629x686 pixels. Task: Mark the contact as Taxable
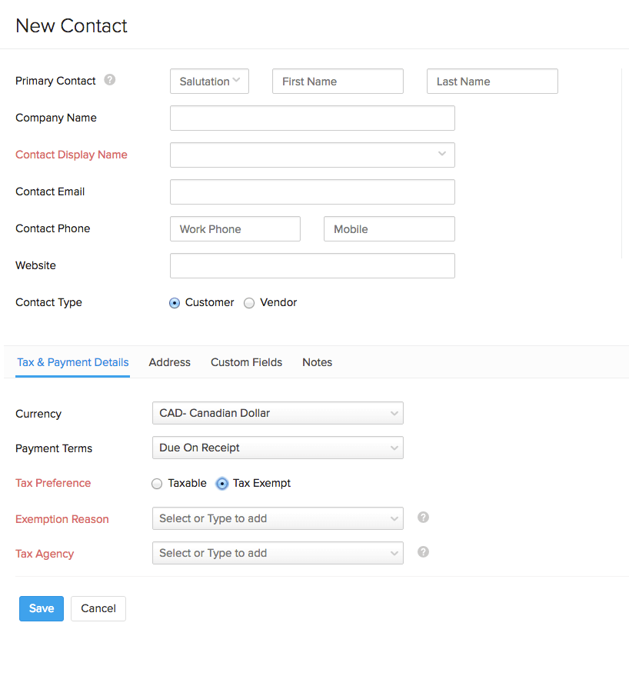pyautogui.click(x=157, y=483)
